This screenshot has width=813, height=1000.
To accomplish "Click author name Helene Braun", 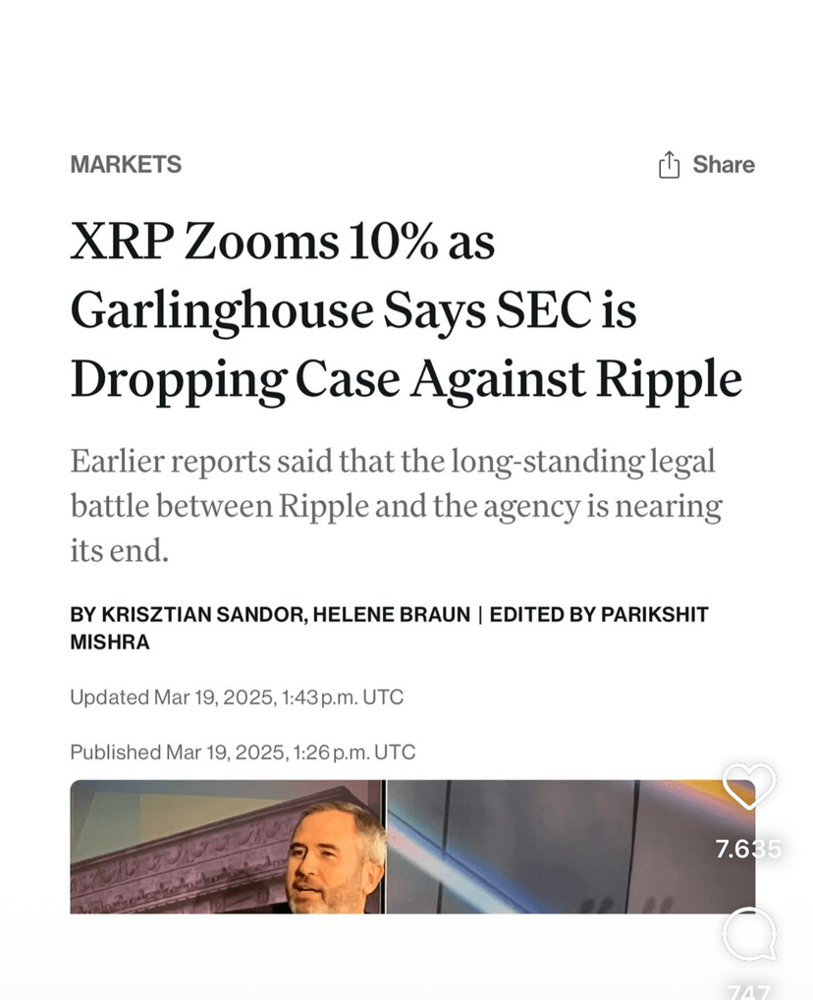I will pyautogui.click(x=391, y=615).
